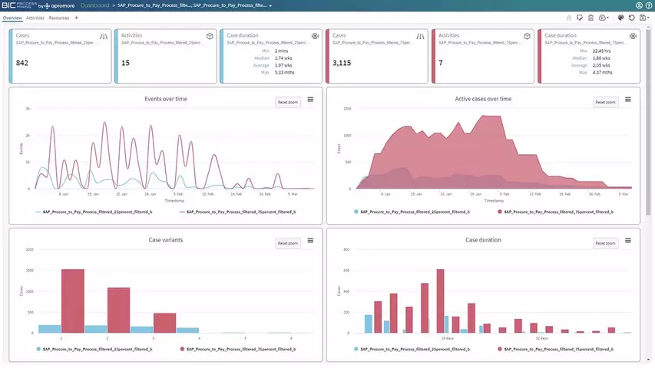
Task: Click the reset dashboard refresh icon
Action: 632,18
